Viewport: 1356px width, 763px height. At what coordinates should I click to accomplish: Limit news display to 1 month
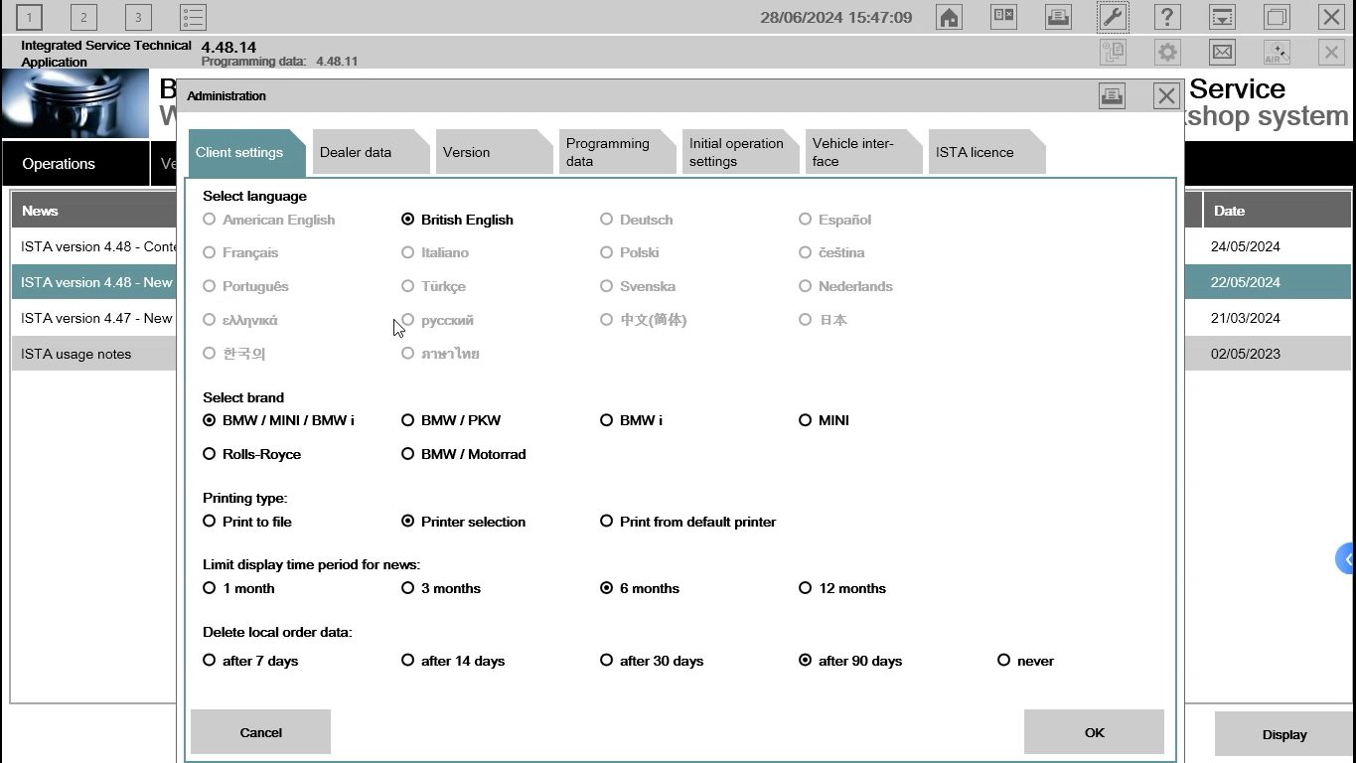[x=238, y=588]
